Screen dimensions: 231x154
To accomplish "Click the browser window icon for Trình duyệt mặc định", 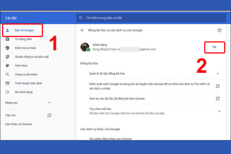I will tap(7, 83).
